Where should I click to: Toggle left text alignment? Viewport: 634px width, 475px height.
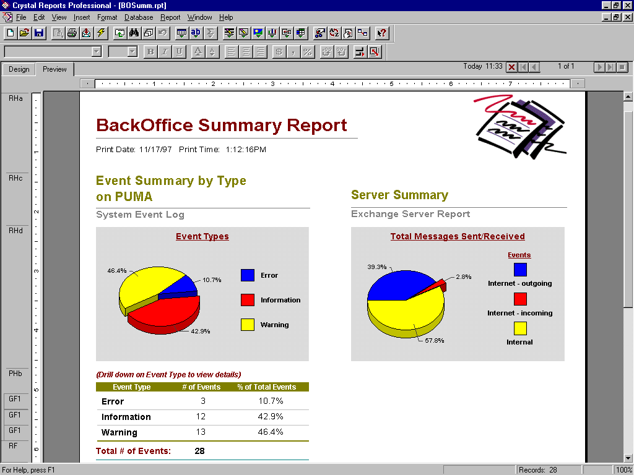tap(231, 52)
